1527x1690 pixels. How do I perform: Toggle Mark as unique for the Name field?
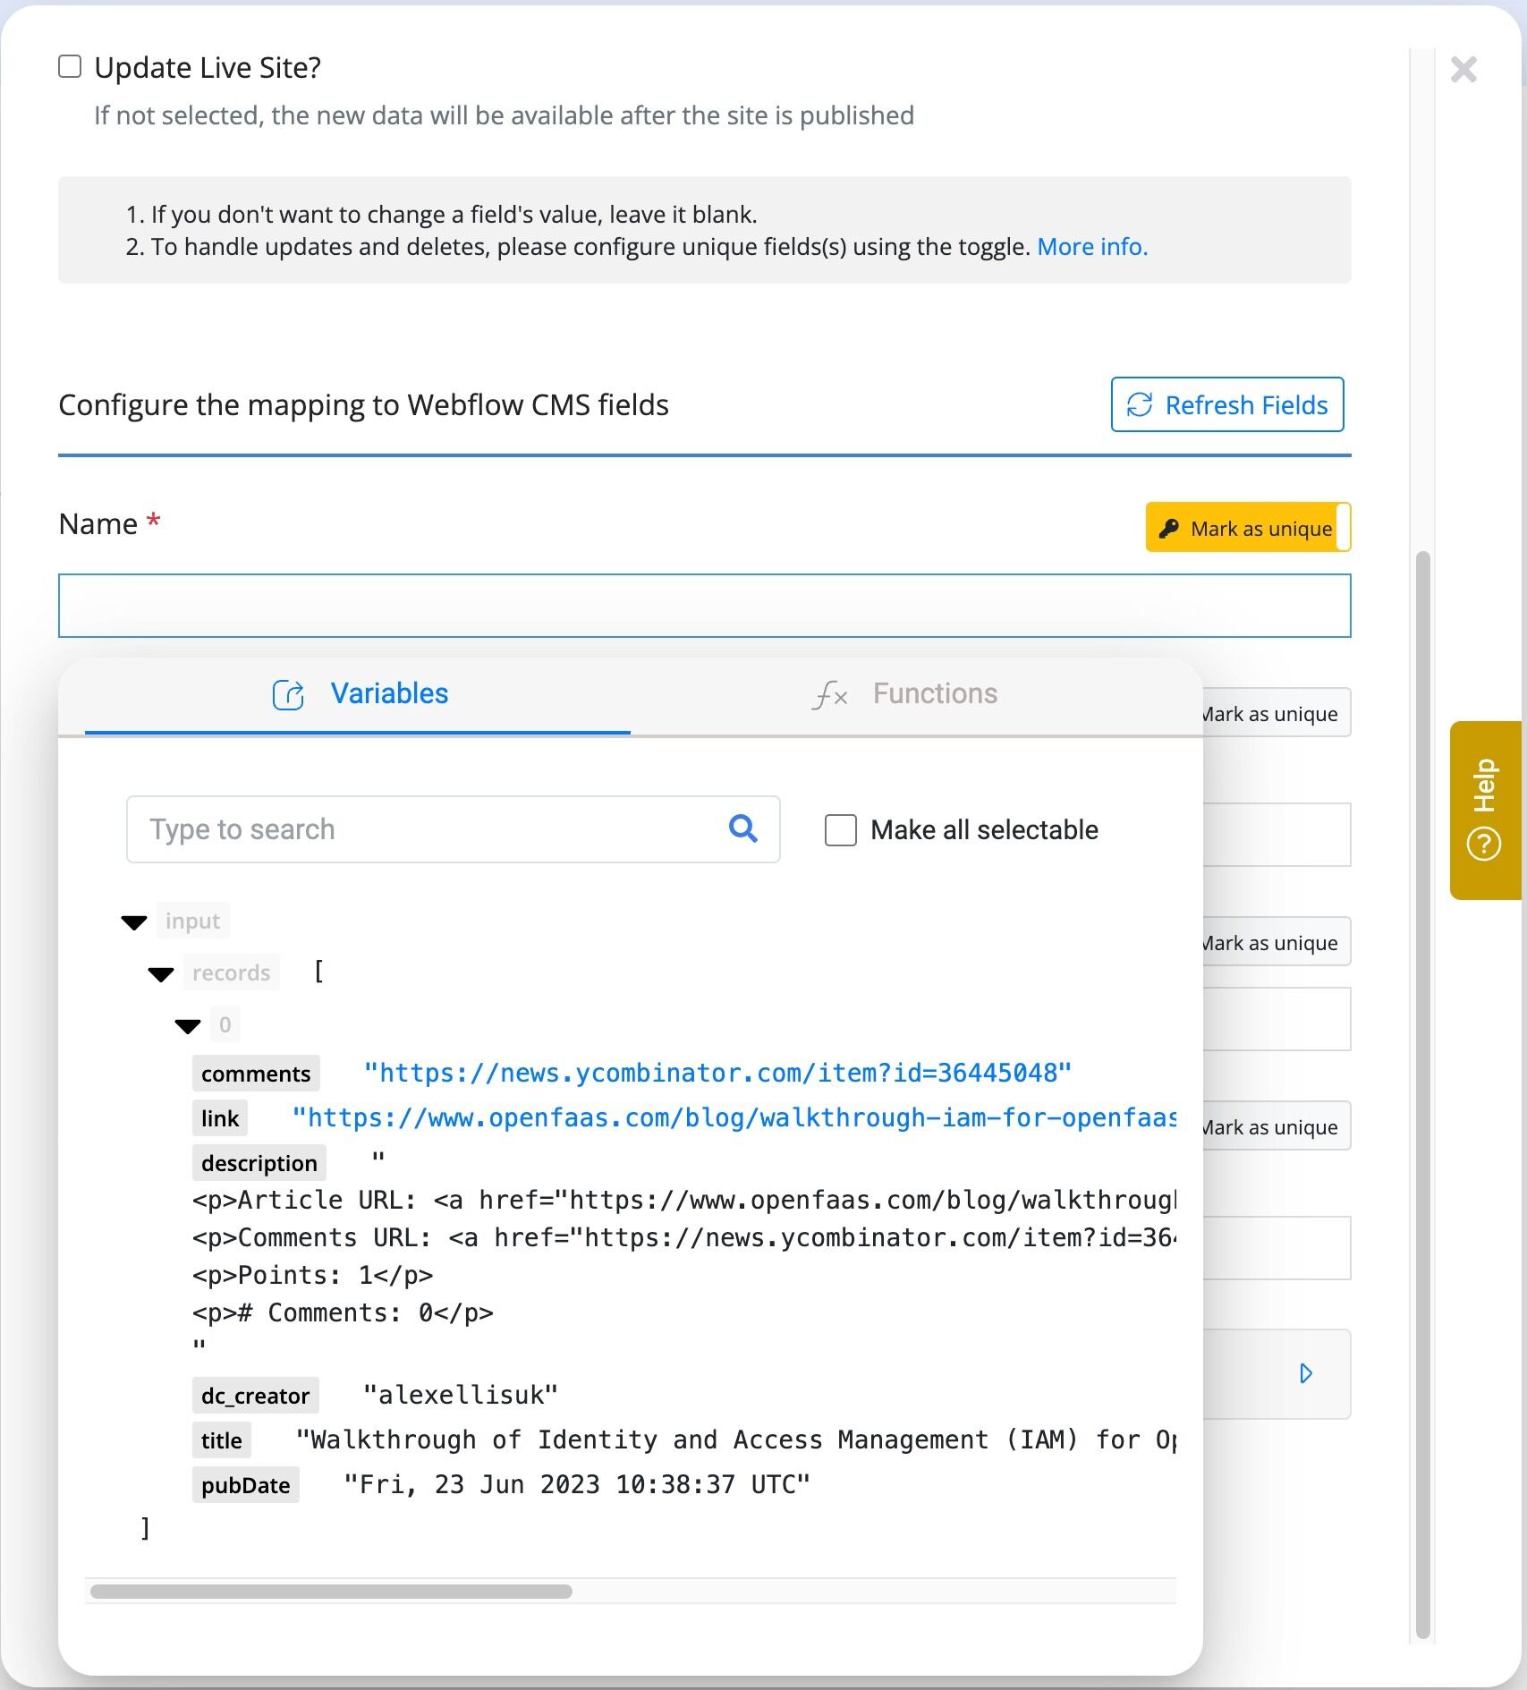(1248, 528)
